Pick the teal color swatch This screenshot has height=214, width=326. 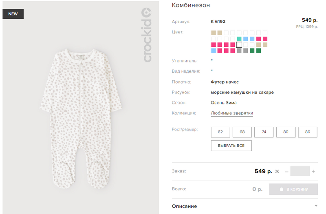pyautogui.click(x=239, y=39)
